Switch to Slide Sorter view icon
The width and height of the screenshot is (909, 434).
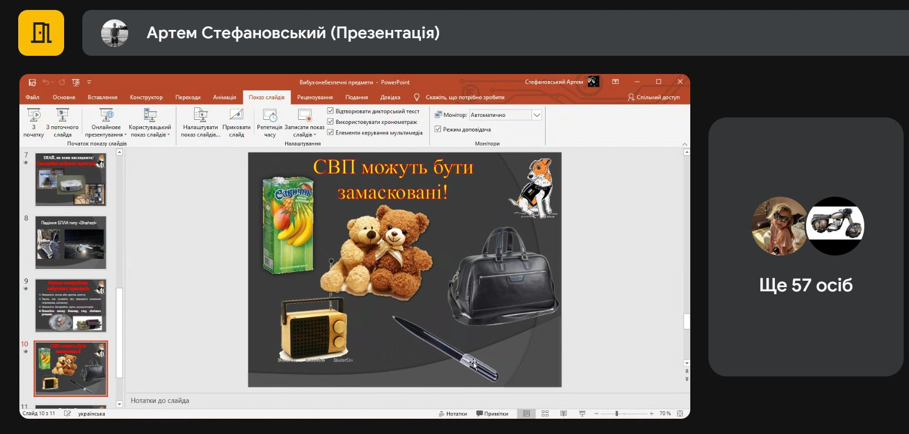pyautogui.click(x=545, y=413)
